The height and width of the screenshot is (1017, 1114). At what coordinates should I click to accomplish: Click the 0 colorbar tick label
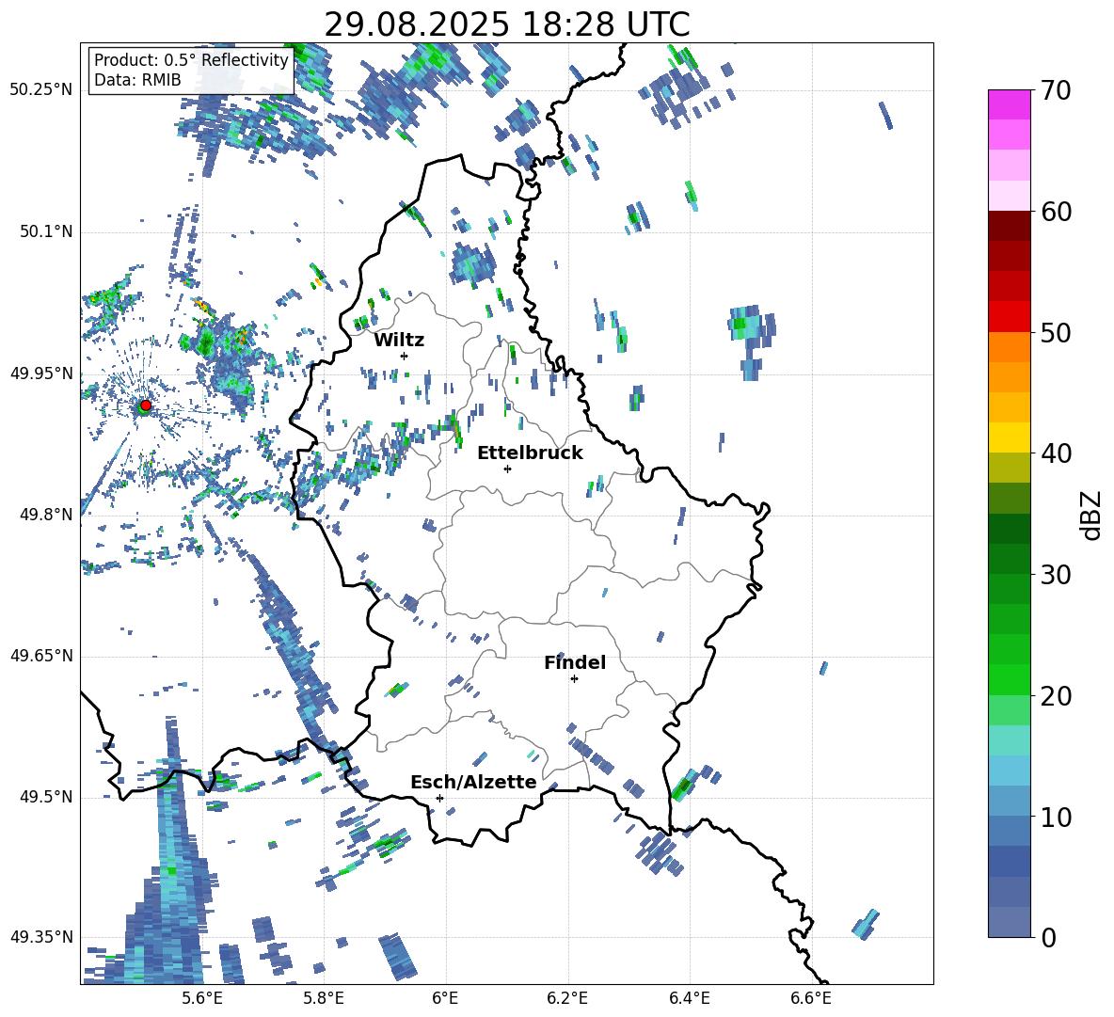(1048, 938)
